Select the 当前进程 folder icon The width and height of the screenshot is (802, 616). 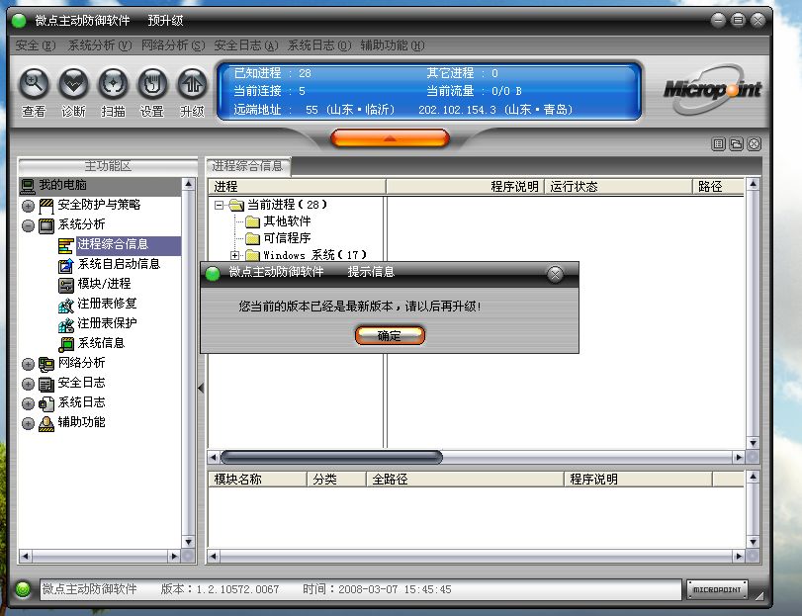236,205
